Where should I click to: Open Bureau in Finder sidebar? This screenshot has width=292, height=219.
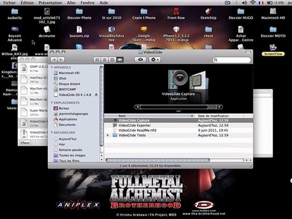pos(61,108)
